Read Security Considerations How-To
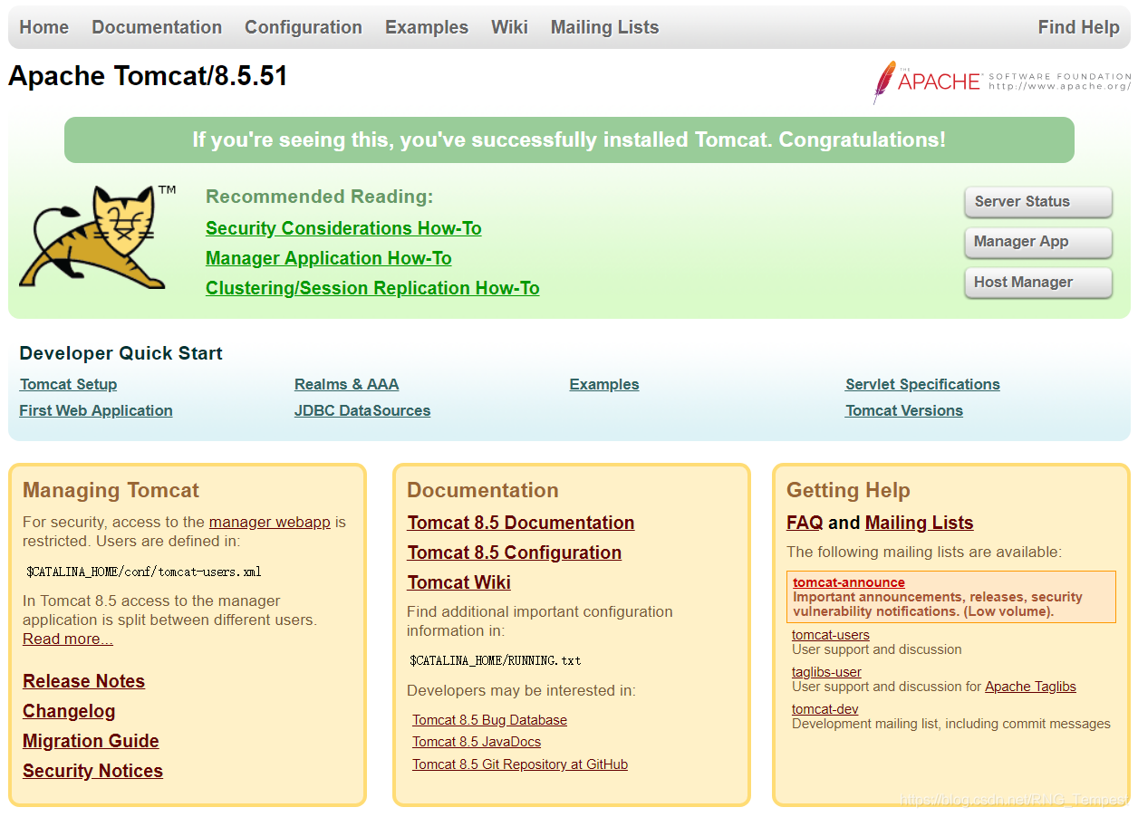1138x817 pixels. [x=343, y=228]
